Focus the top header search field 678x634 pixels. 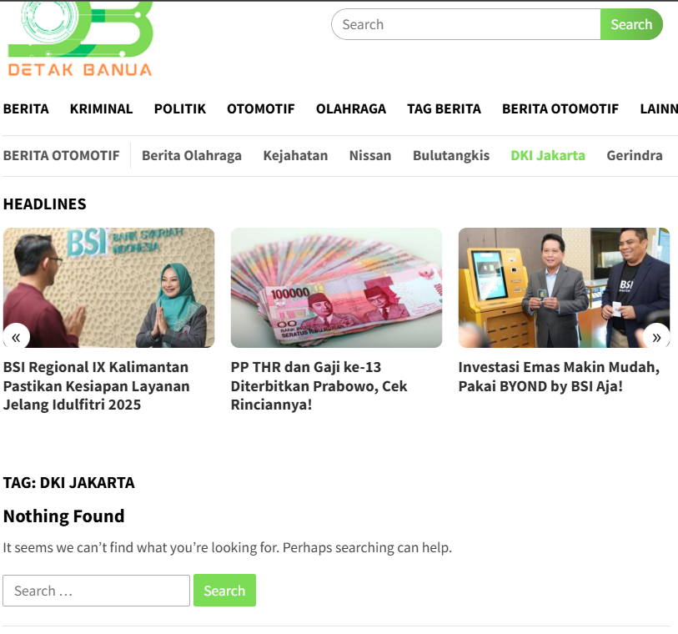(x=466, y=24)
